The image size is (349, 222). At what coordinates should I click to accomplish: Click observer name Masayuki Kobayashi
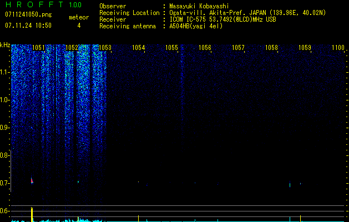coord(199,6)
